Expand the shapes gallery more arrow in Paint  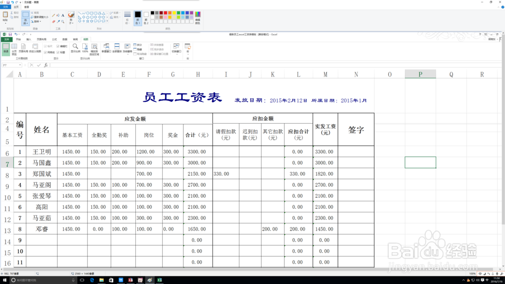click(107, 21)
